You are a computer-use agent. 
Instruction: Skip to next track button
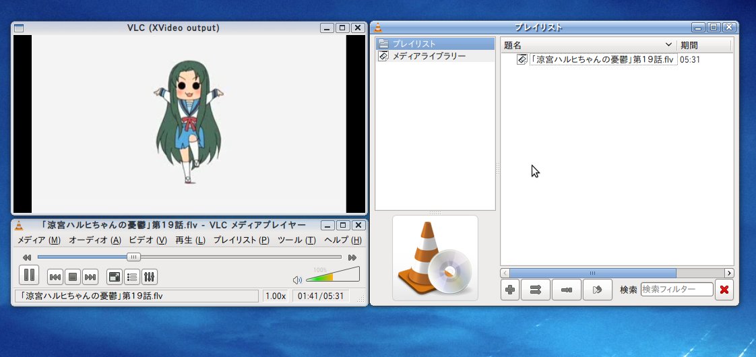90,277
